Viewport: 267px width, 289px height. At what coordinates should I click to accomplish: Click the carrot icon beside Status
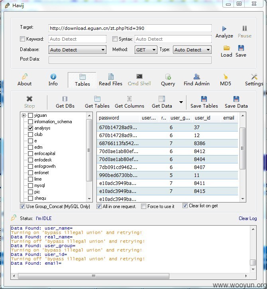pos(14,218)
